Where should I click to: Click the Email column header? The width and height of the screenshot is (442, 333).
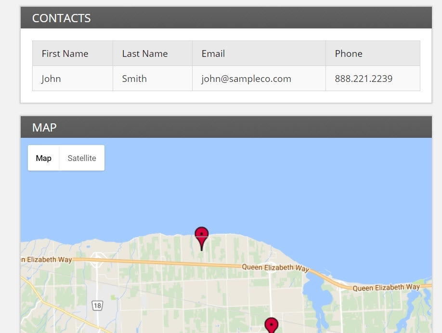pos(259,53)
